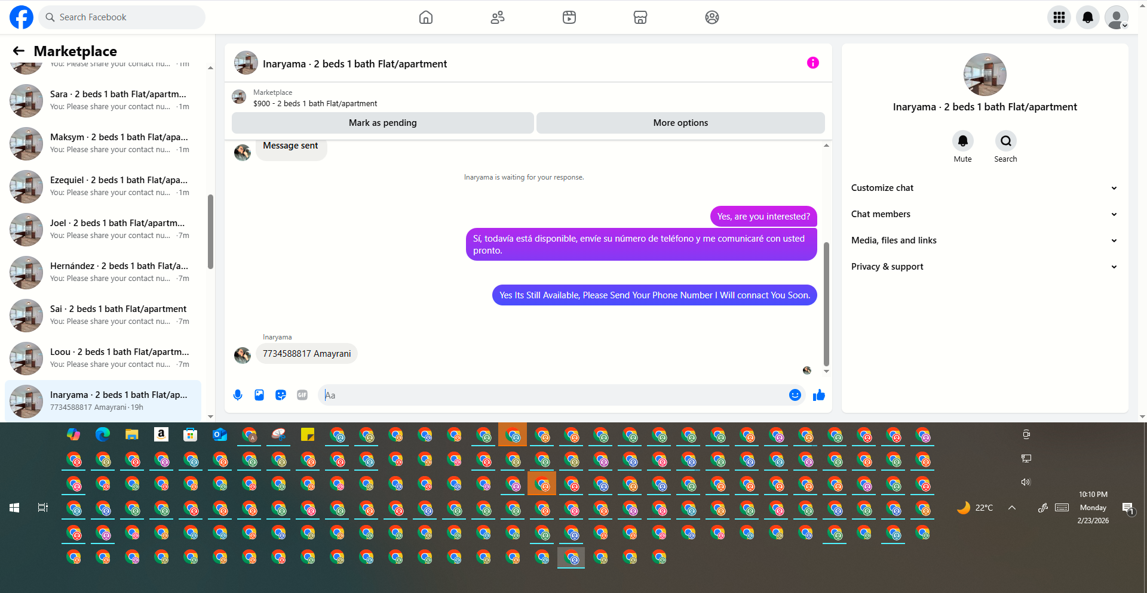The image size is (1147, 593).
Task: Show hidden system tray icons chevron
Action: (1012, 508)
